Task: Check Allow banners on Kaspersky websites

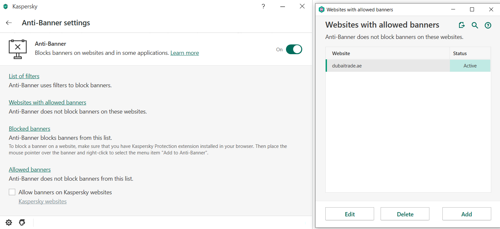Action: [12, 192]
